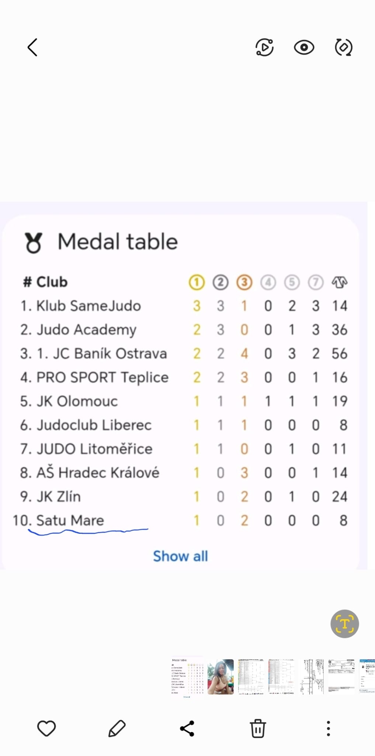This screenshot has width=375, height=756.
Task: Open the three-dot more options menu
Action: click(328, 728)
